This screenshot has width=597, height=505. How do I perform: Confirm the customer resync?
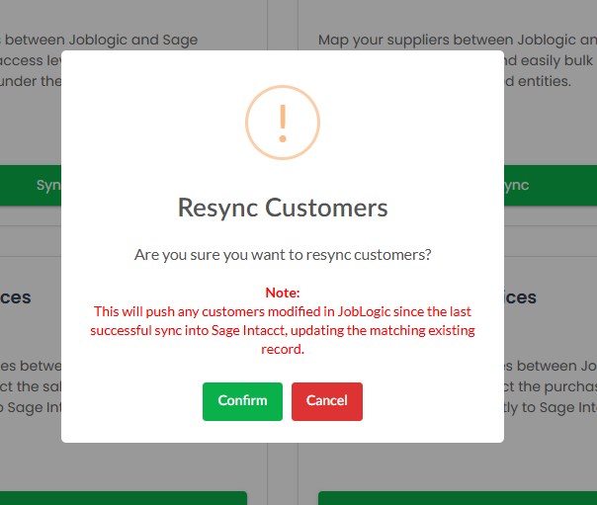pyautogui.click(x=242, y=401)
